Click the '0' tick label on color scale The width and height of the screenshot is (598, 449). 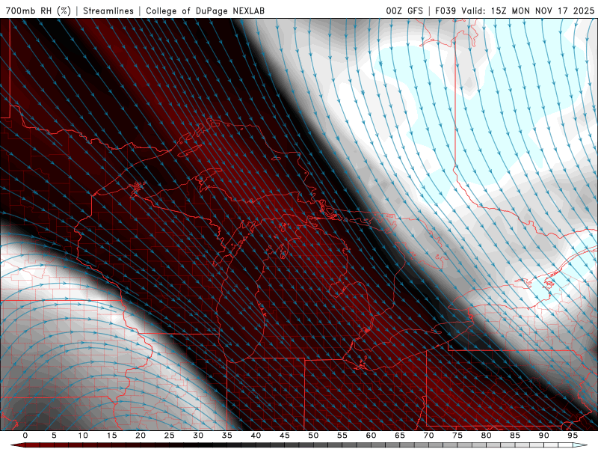25,436
